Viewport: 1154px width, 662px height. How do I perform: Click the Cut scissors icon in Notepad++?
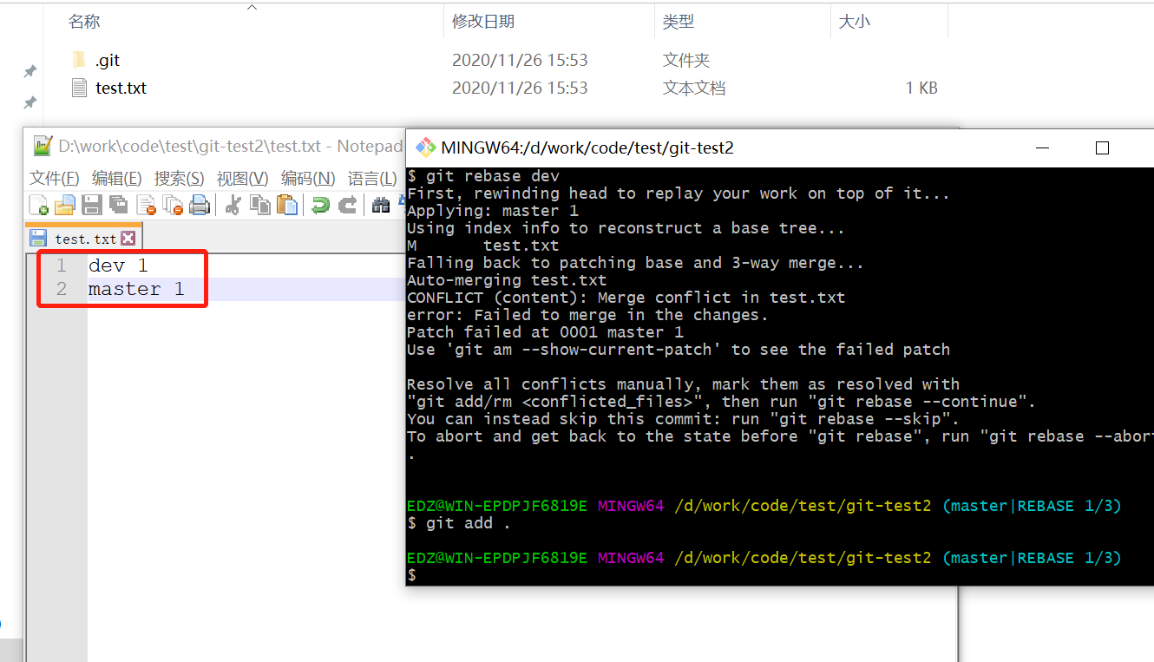coord(233,205)
